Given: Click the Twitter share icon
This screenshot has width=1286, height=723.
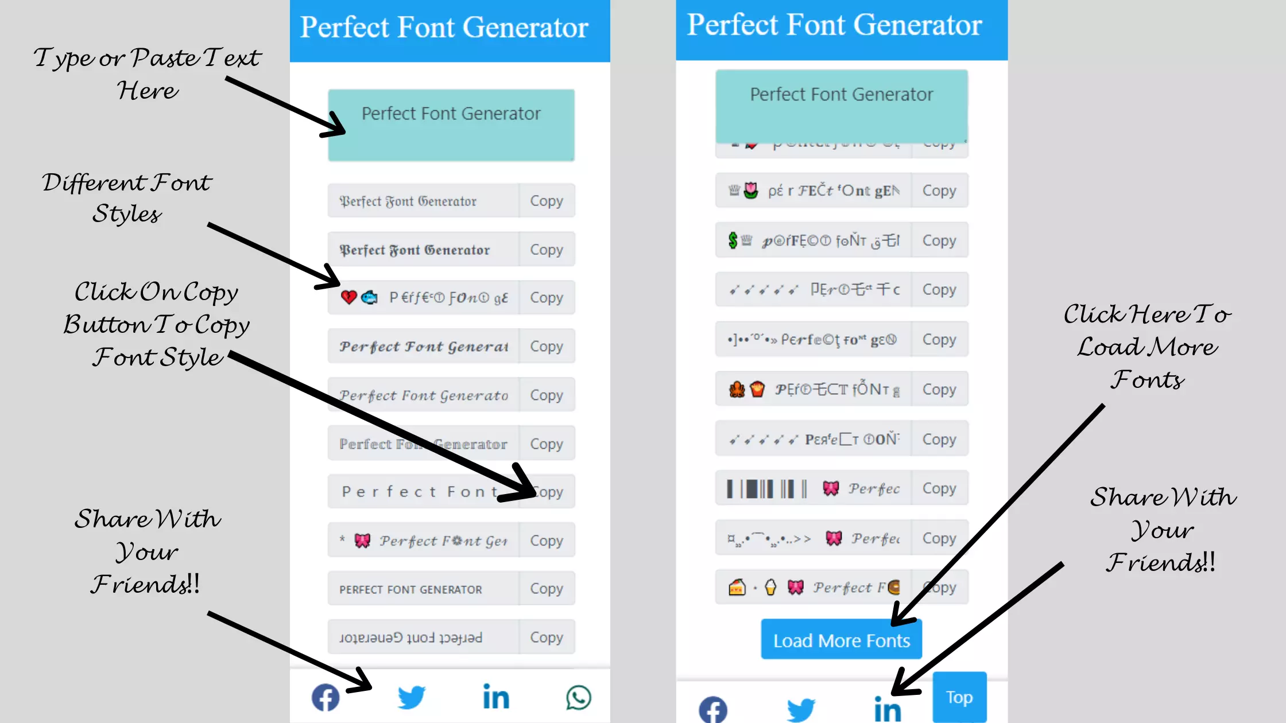Looking at the screenshot, I should (409, 697).
